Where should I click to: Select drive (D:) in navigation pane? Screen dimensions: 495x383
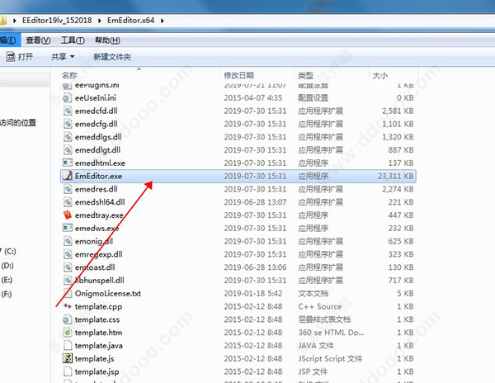(7, 266)
